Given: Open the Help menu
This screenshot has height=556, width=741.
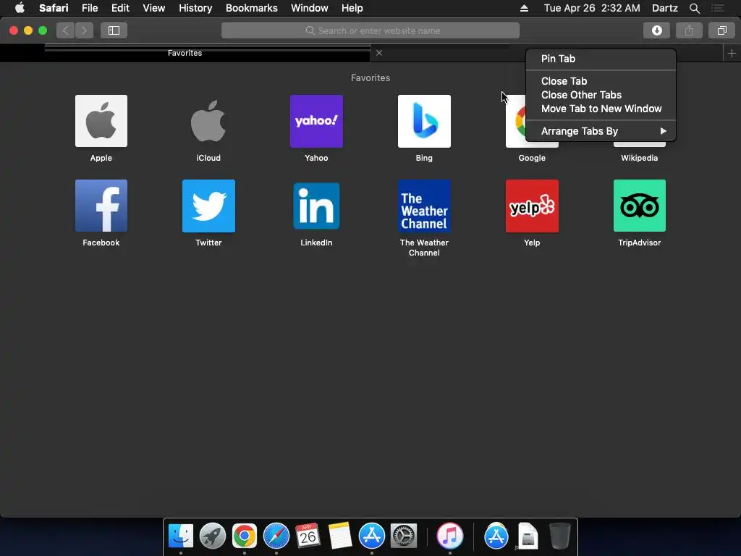Looking at the screenshot, I should tap(352, 8).
